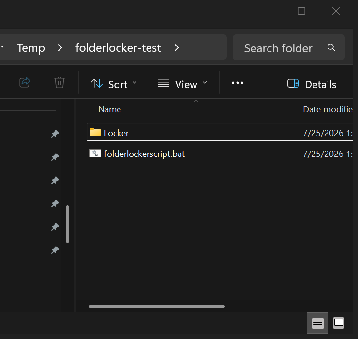358x339 pixels.
Task: Close the File Explorer window
Action: pyautogui.click(x=336, y=11)
